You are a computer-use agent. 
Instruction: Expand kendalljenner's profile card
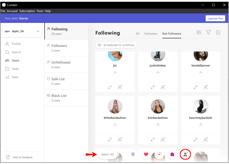point(195,87)
